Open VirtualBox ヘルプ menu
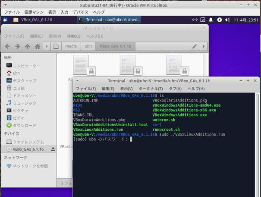The width and height of the screenshot is (261, 197). point(99,12)
